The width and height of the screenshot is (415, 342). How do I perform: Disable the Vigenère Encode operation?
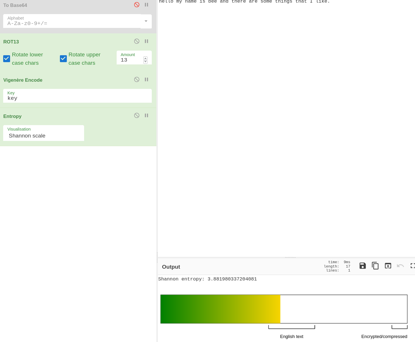(137, 79)
